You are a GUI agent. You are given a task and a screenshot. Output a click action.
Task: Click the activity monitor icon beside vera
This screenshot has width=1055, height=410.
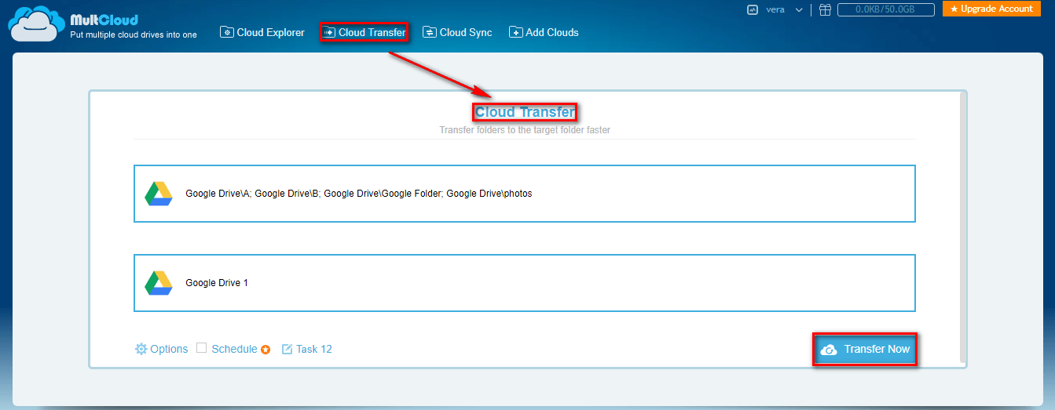pyautogui.click(x=753, y=9)
